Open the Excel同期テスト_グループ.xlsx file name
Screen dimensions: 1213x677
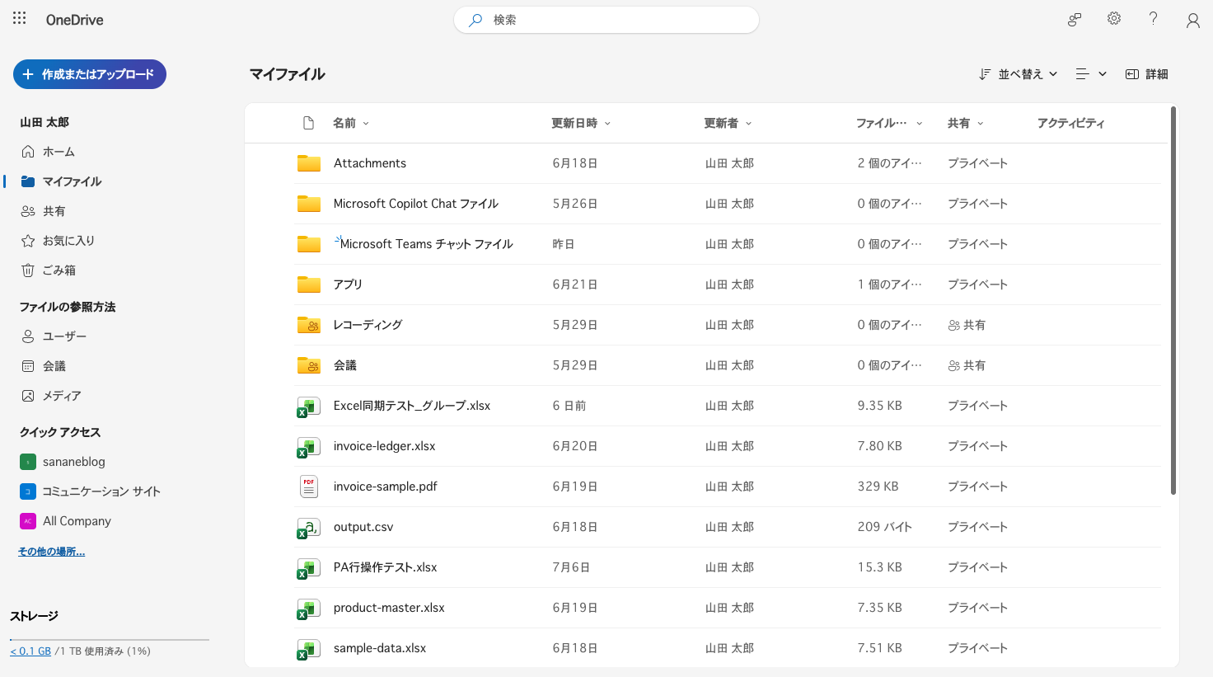coord(412,406)
